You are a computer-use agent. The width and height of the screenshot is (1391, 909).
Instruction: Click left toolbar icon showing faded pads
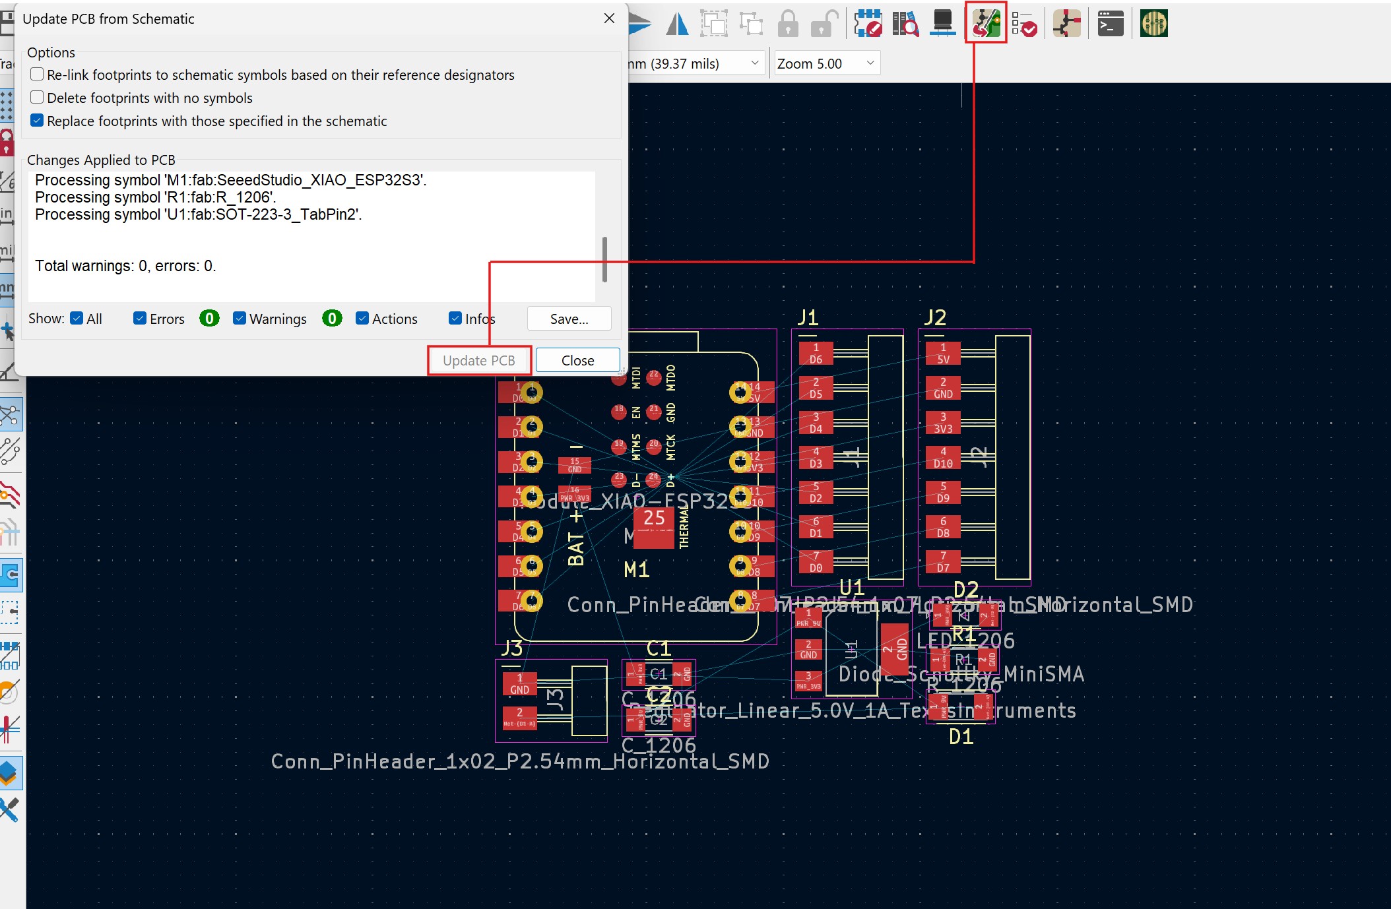click(x=11, y=532)
